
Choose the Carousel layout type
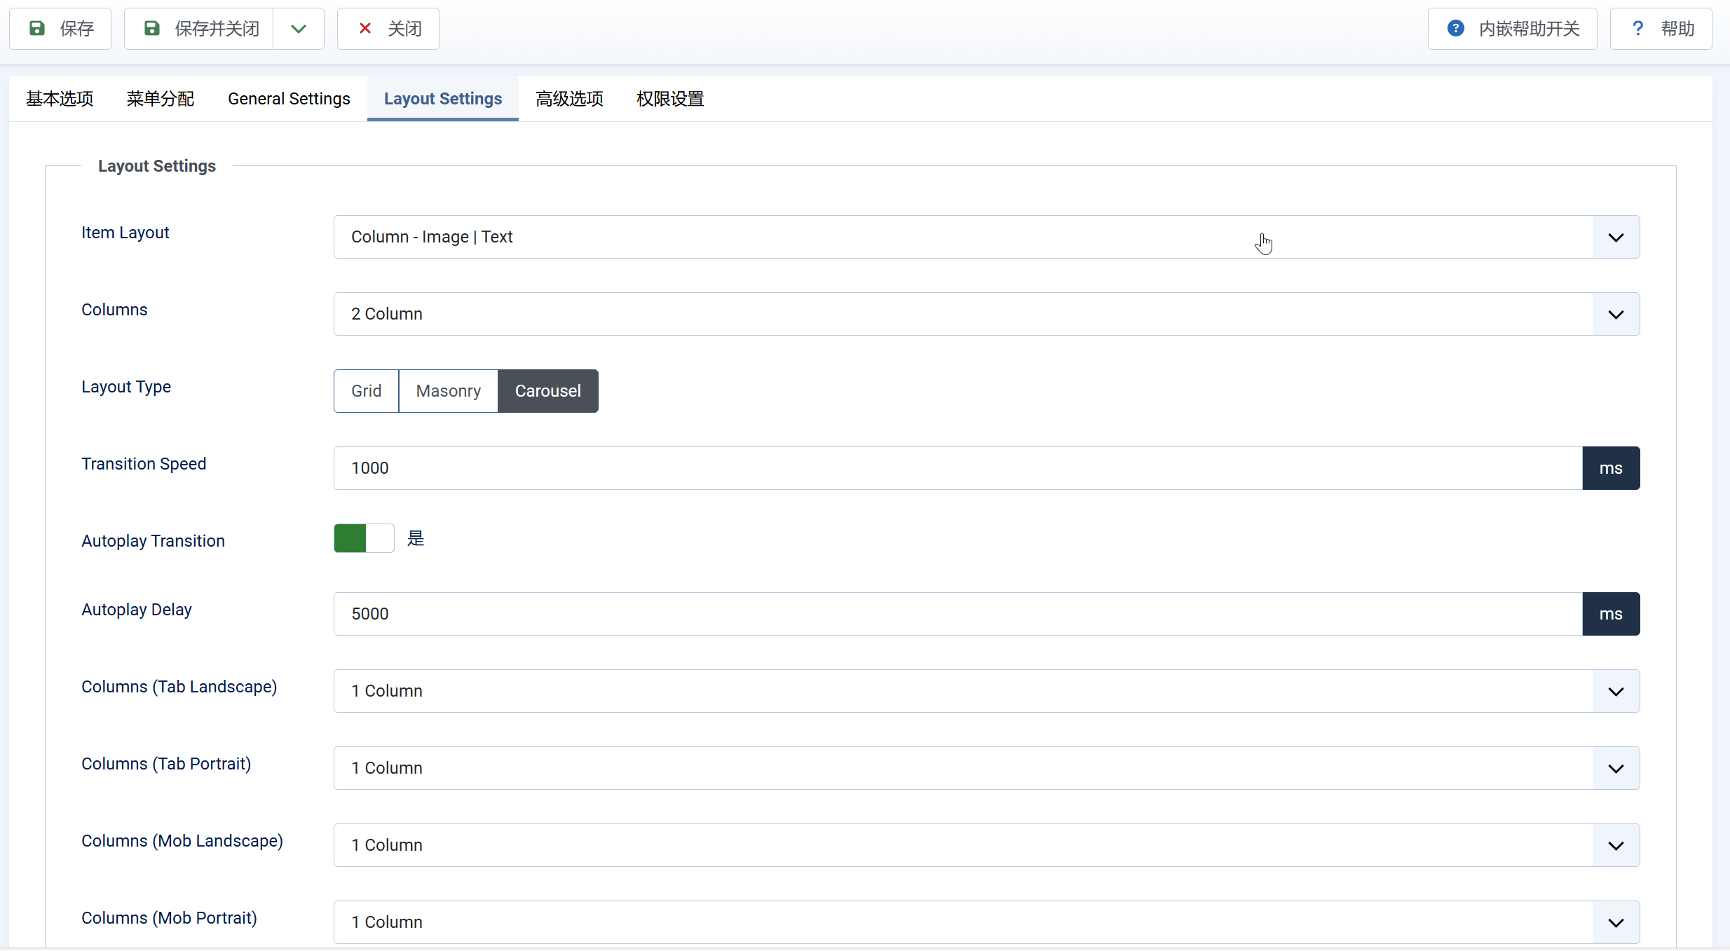tap(547, 391)
